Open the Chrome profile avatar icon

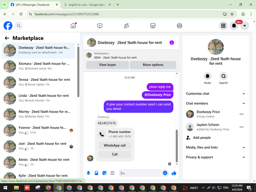tap(243, 14)
